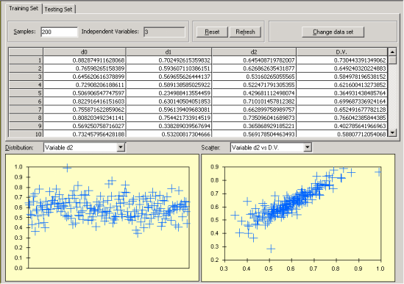The image size is (404, 284).
Task: Click cell 0.234988413554459
Action: pos(169,93)
